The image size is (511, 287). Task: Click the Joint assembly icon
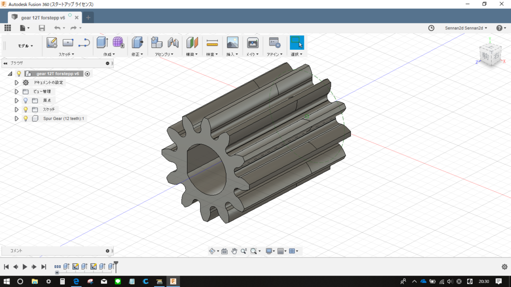click(173, 43)
